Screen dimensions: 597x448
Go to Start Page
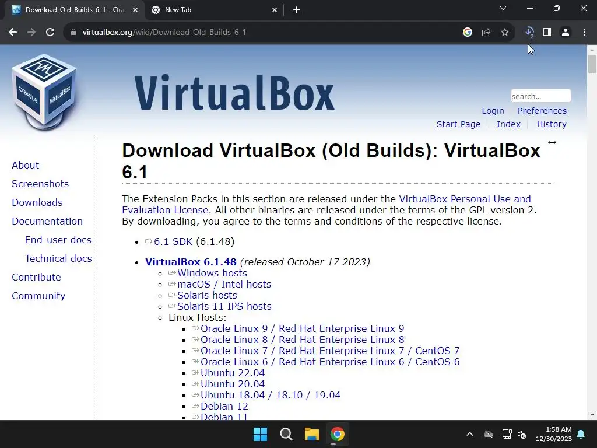tap(458, 124)
